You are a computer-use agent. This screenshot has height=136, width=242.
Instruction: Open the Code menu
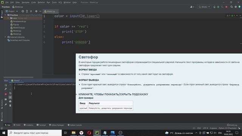pyautogui.click(x=34, y=2)
